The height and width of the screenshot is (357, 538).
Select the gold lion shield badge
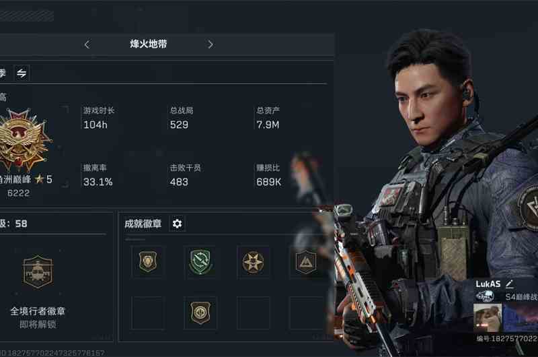pyautogui.click(x=148, y=262)
